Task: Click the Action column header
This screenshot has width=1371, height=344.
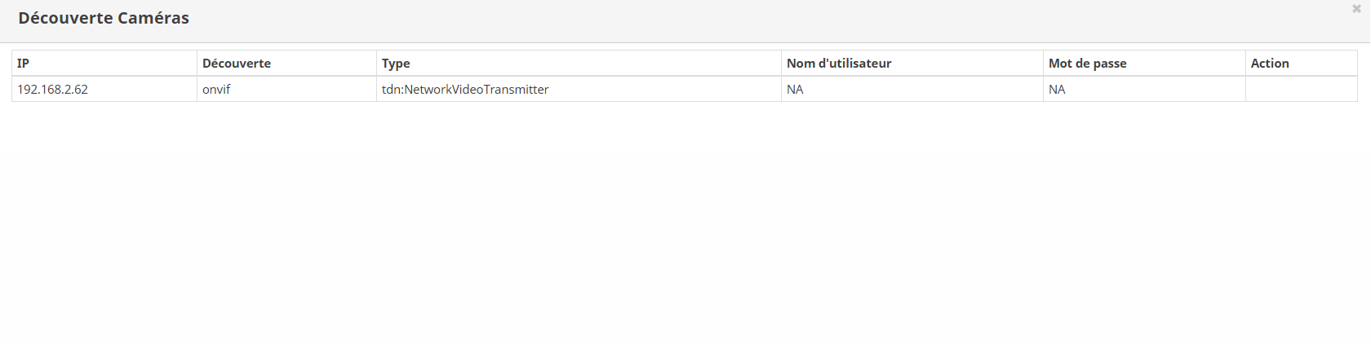Action: (x=1269, y=64)
